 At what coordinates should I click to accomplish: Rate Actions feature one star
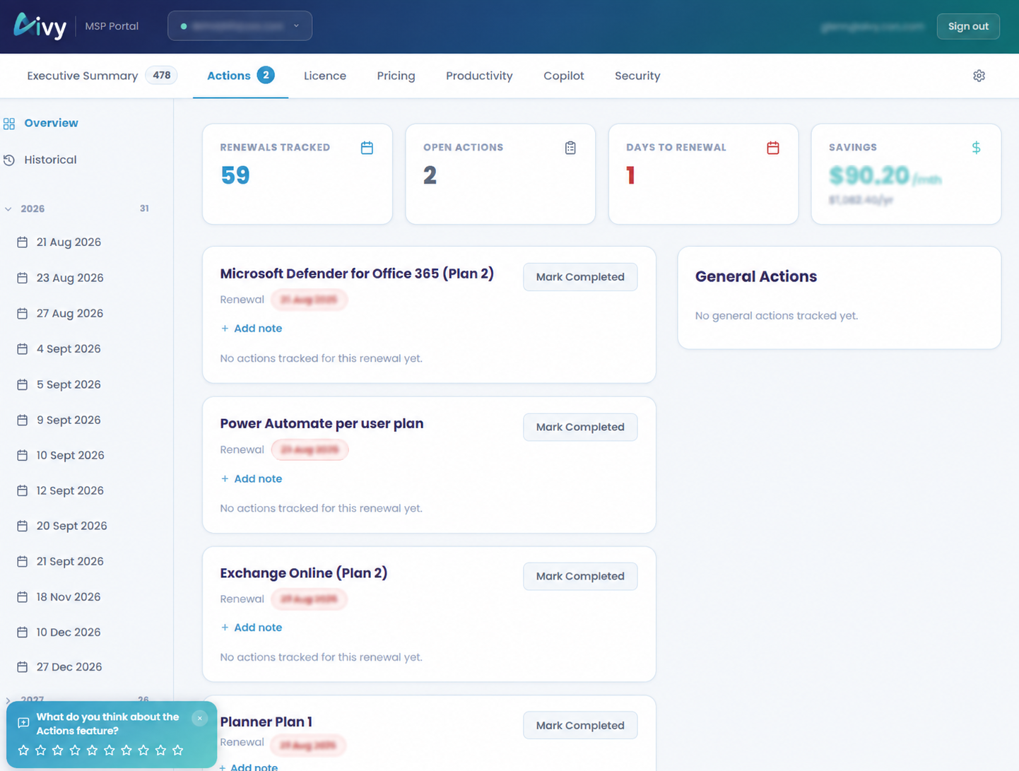pyautogui.click(x=23, y=751)
